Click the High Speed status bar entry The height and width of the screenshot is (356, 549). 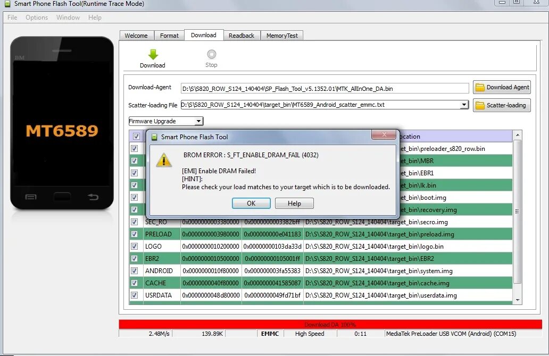(x=310, y=334)
